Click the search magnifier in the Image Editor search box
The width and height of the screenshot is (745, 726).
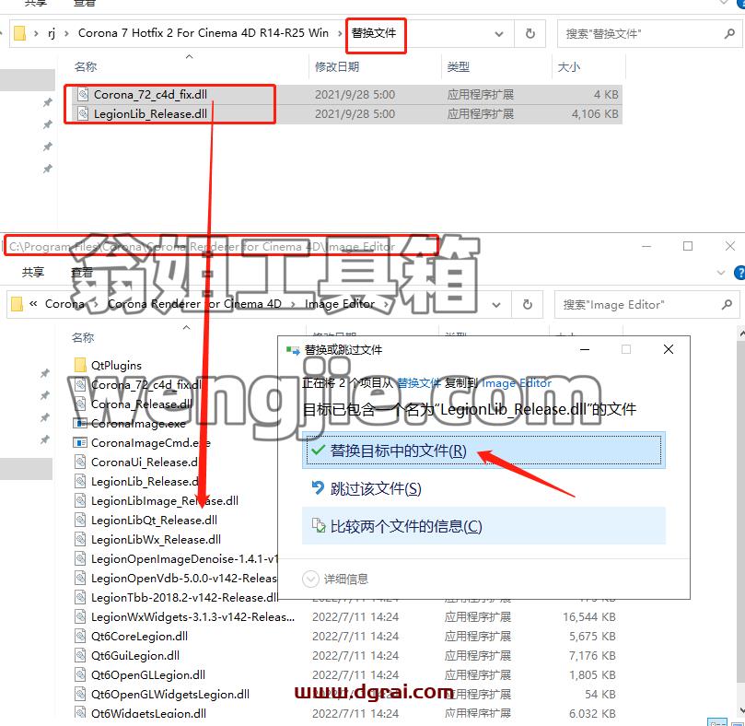point(727,304)
